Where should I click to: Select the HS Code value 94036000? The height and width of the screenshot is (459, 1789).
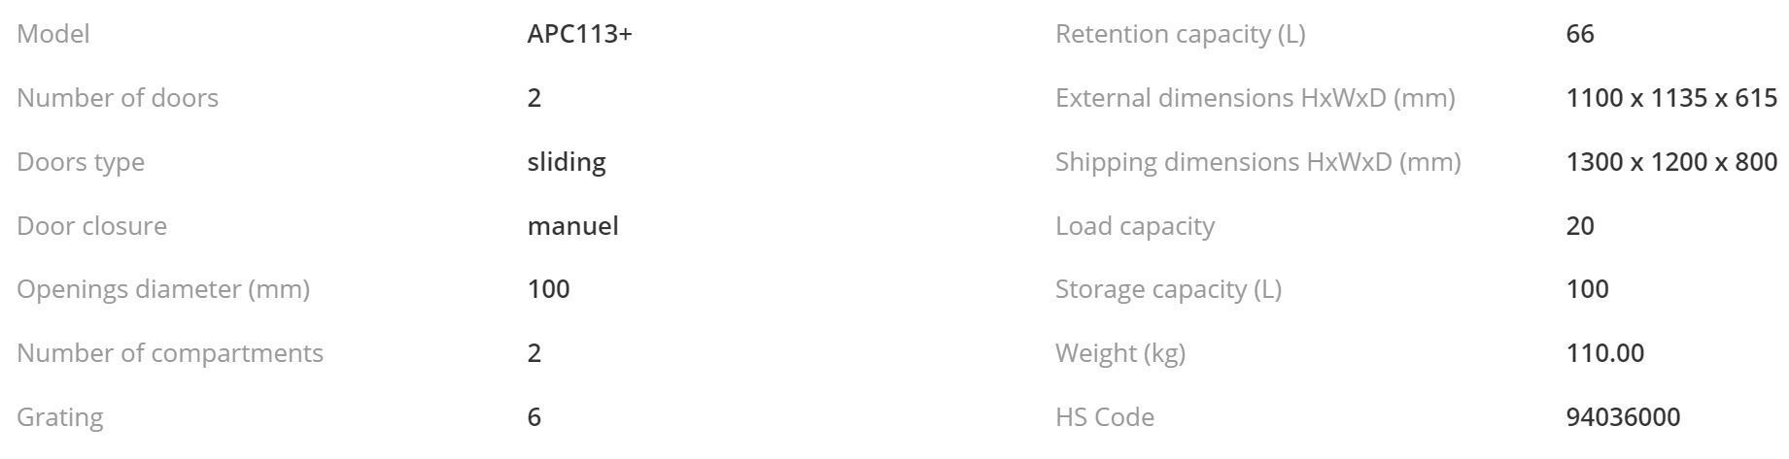(x=1623, y=417)
